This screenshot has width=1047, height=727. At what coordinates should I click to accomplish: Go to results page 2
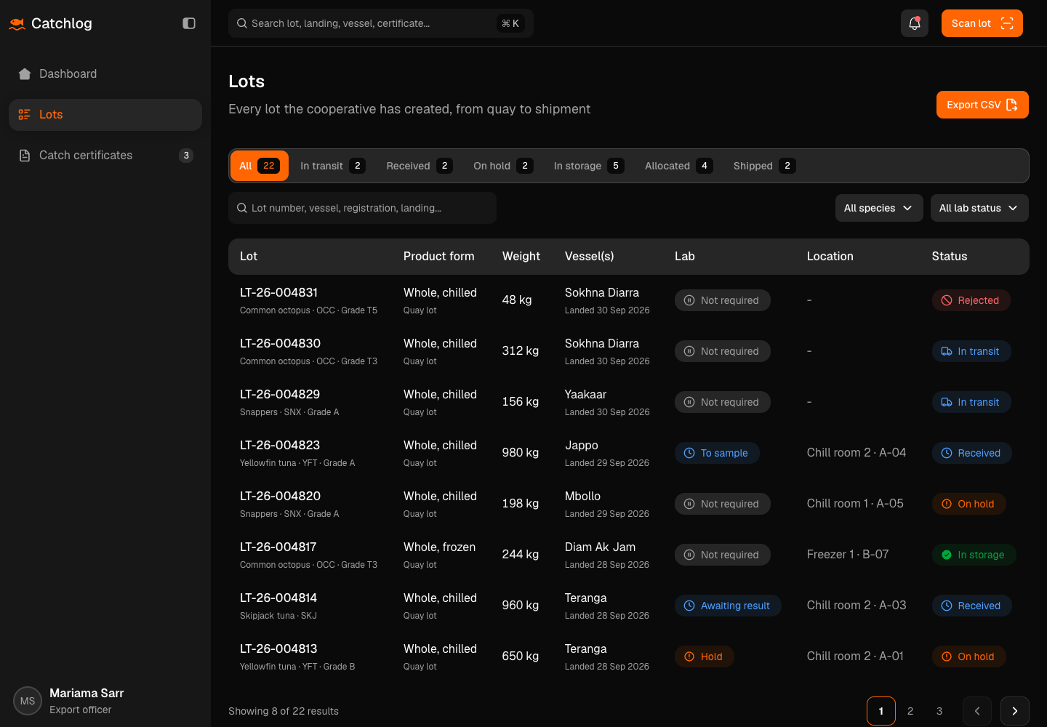point(910,711)
